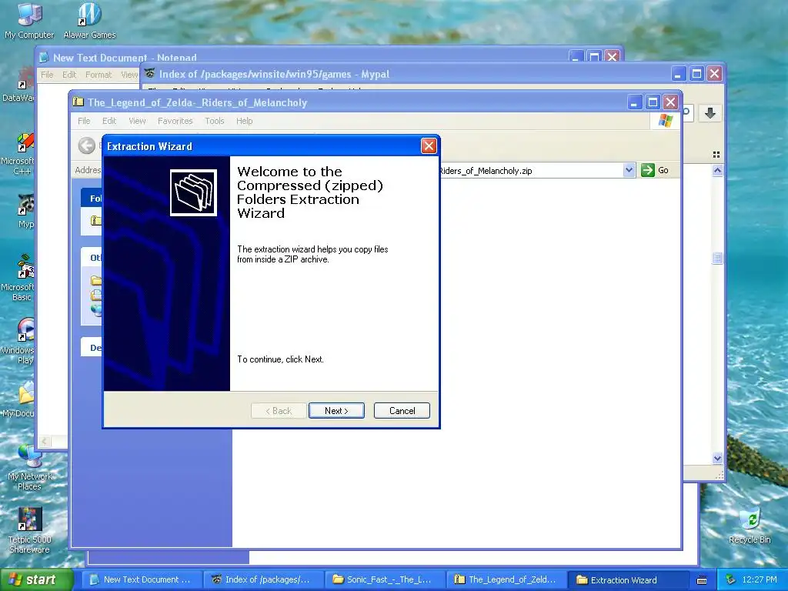Select the My Computer desktop icon

point(29,20)
